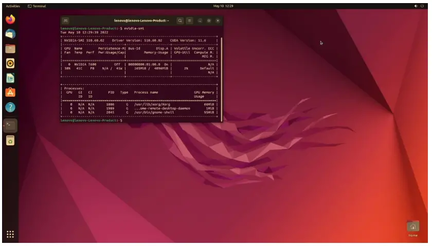Open the terminal hamburger menu
Screen dimensions: 432x246
tap(190, 21)
